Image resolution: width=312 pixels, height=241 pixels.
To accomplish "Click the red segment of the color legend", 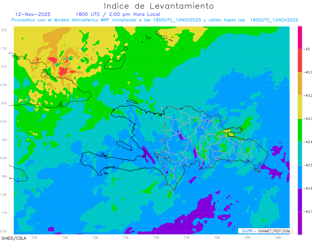I will pos(300,61).
